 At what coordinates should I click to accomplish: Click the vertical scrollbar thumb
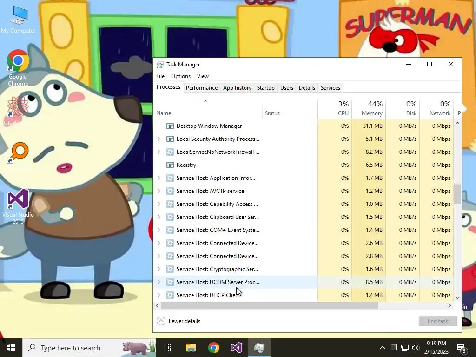[457, 194]
